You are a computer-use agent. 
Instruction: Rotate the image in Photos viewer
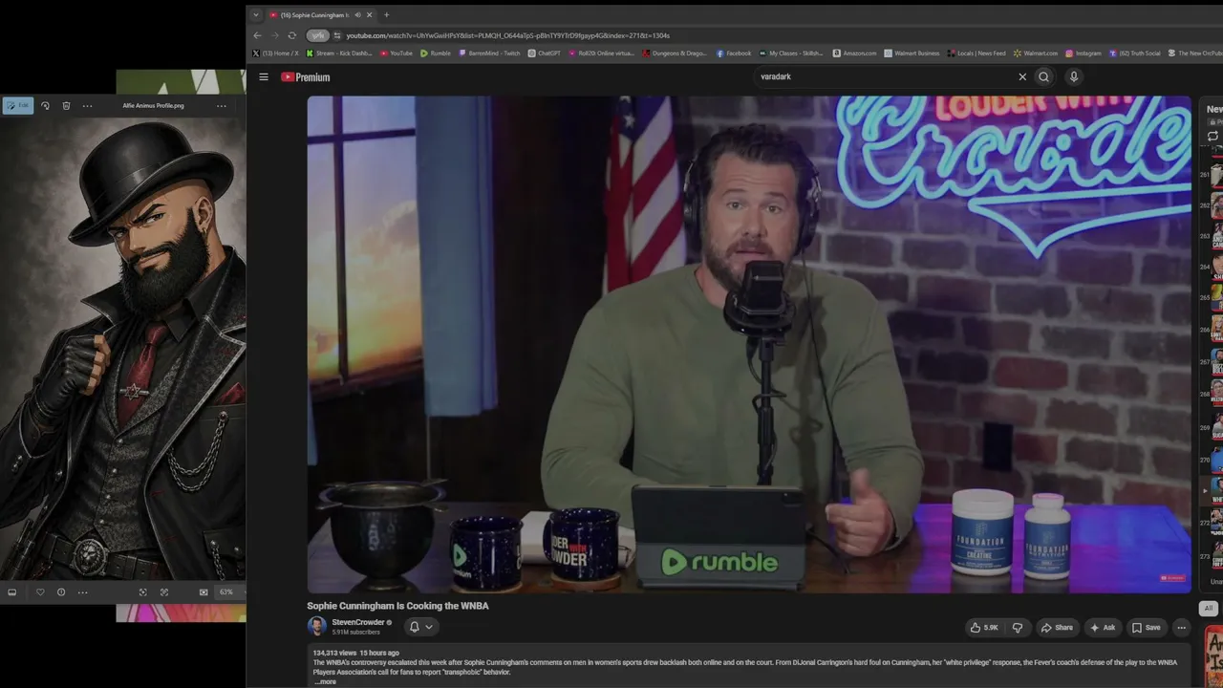click(45, 106)
